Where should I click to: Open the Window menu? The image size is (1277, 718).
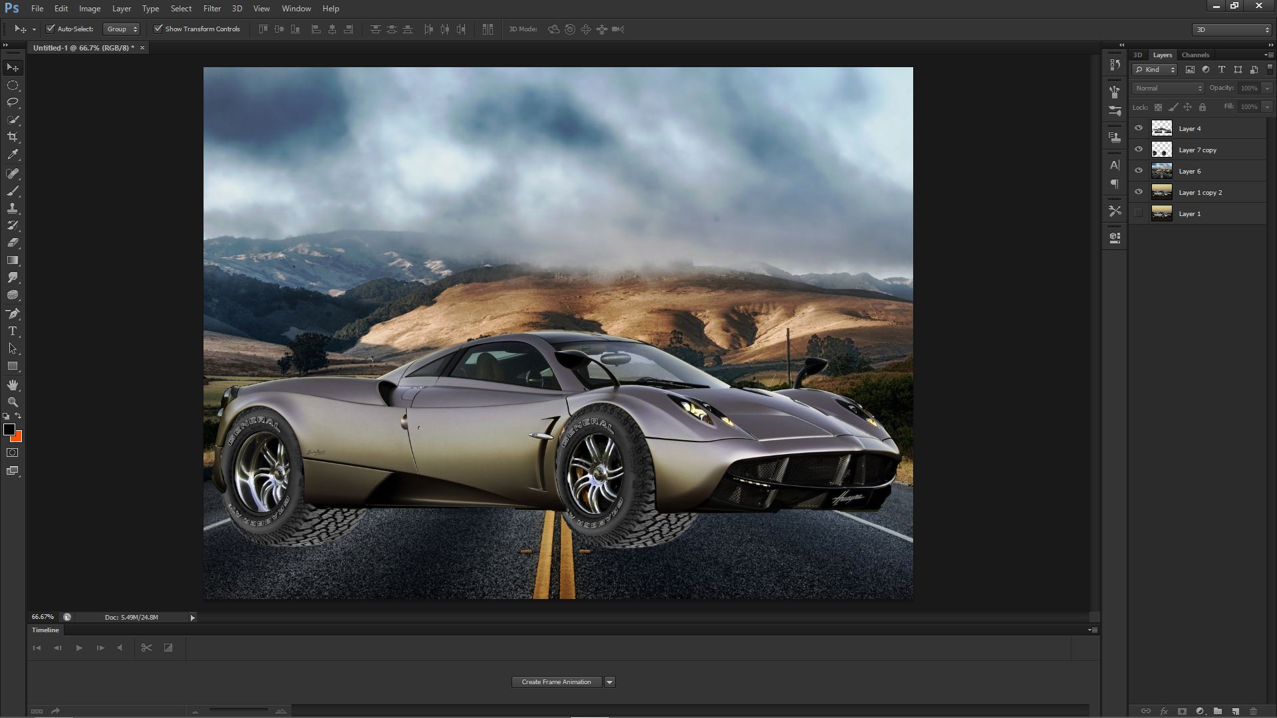click(x=297, y=9)
